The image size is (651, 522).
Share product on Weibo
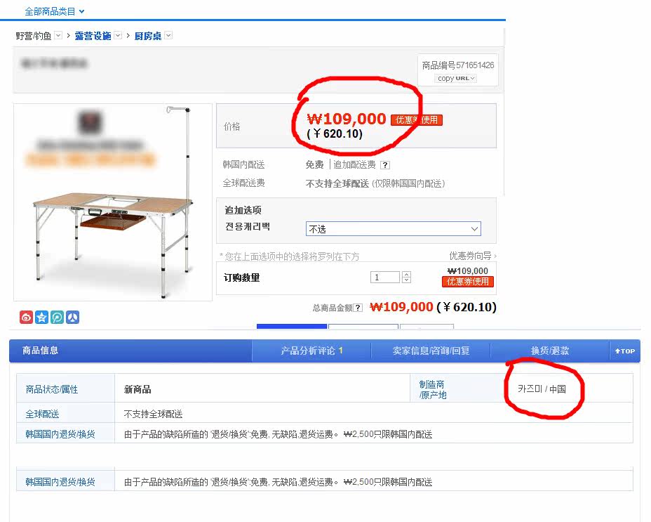tap(26, 318)
